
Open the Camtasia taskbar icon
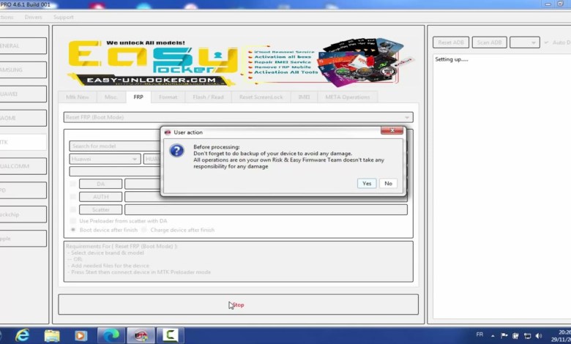tap(170, 335)
